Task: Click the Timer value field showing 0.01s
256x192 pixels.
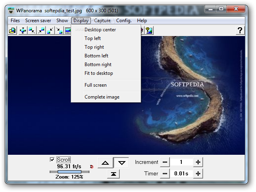Action: [181, 173]
